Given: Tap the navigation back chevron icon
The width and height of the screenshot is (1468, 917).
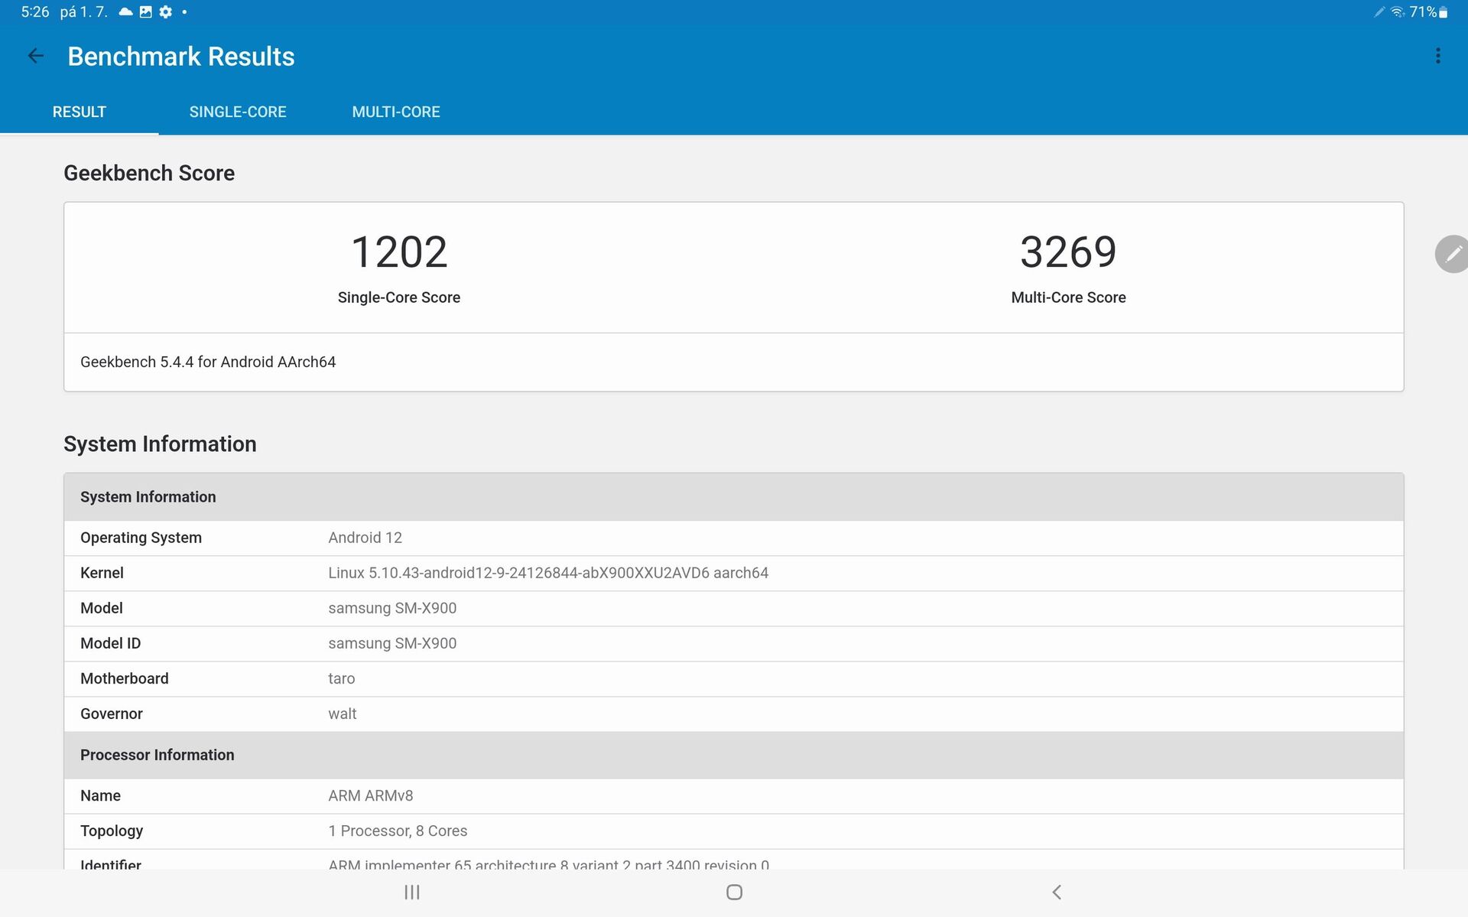Looking at the screenshot, I should [x=1056, y=891].
